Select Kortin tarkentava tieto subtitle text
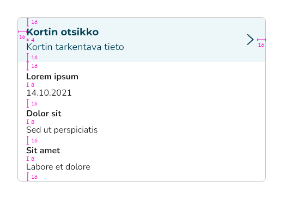This screenshot has height=200, width=286. pos(75,47)
